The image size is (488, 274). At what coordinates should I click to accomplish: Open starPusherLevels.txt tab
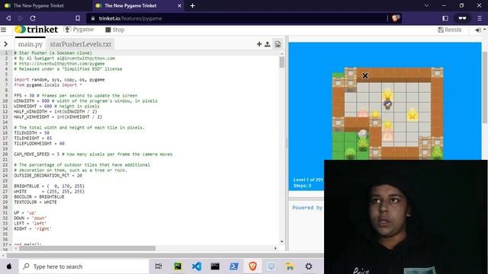(x=81, y=44)
